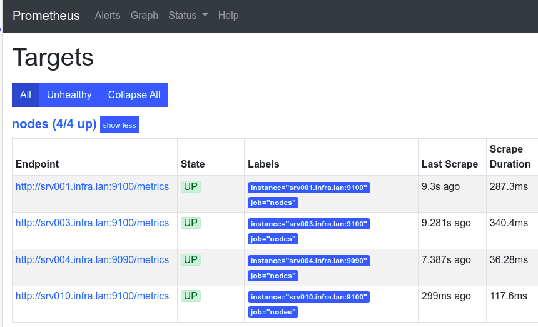This screenshot has height=327, width=538.
Task: Click the Endpoint column header
Action: coord(38,164)
